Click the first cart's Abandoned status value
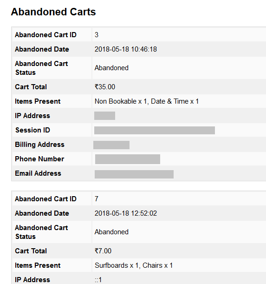 click(111, 68)
